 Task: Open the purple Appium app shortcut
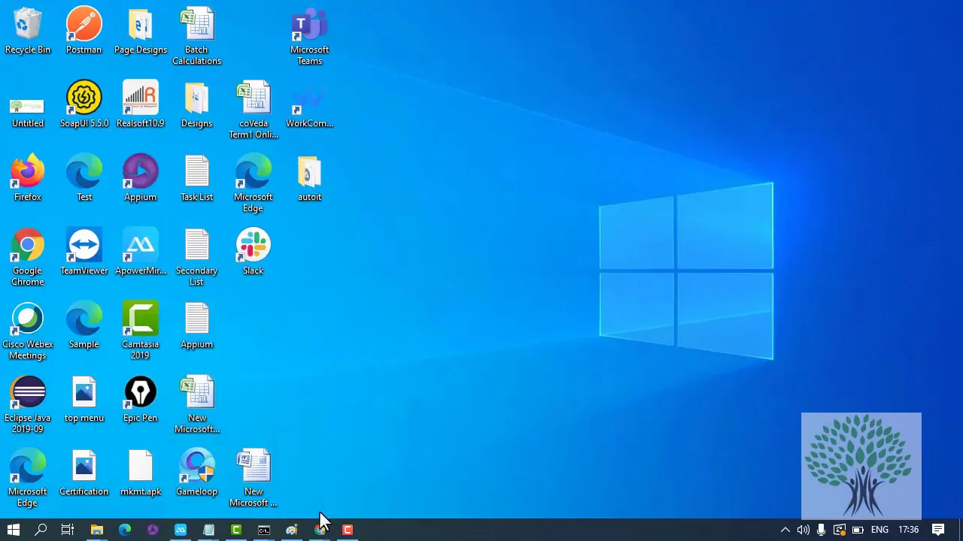[x=141, y=179]
